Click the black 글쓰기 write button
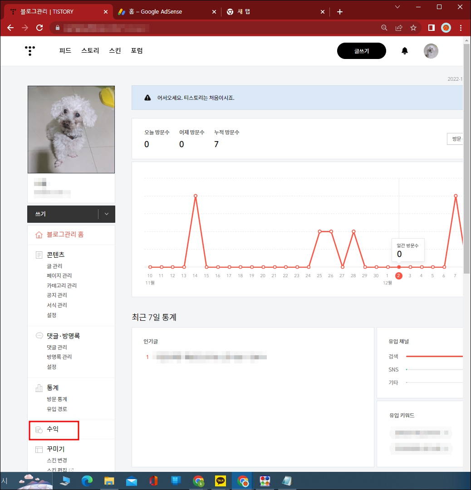471x490 pixels. [x=361, y=51]
